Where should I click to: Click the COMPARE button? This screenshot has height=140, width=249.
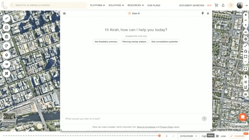(x=238, y=136)
